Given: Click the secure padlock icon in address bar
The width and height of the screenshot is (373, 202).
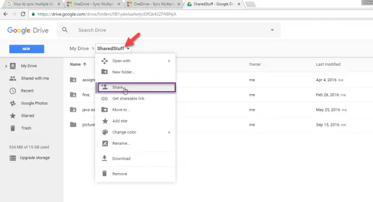Looking at the screenshot, I should click(x=33, y=14).
